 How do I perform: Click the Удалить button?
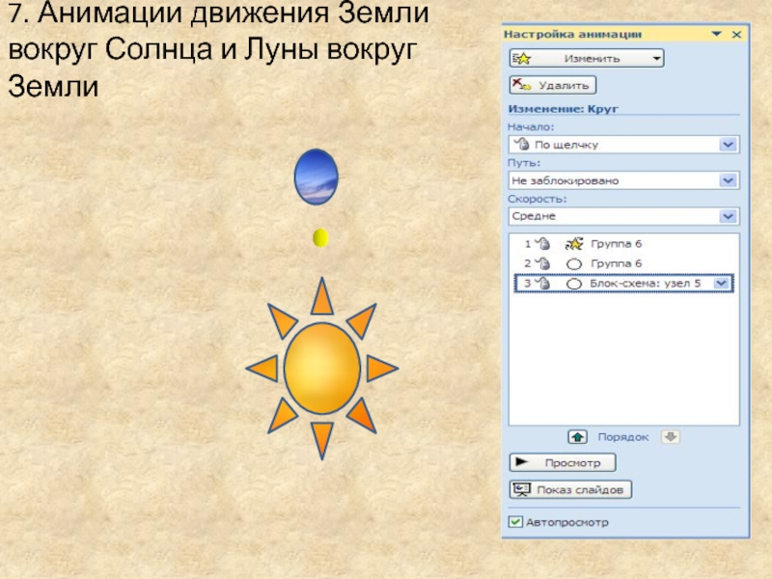click(x=552, y=85)
